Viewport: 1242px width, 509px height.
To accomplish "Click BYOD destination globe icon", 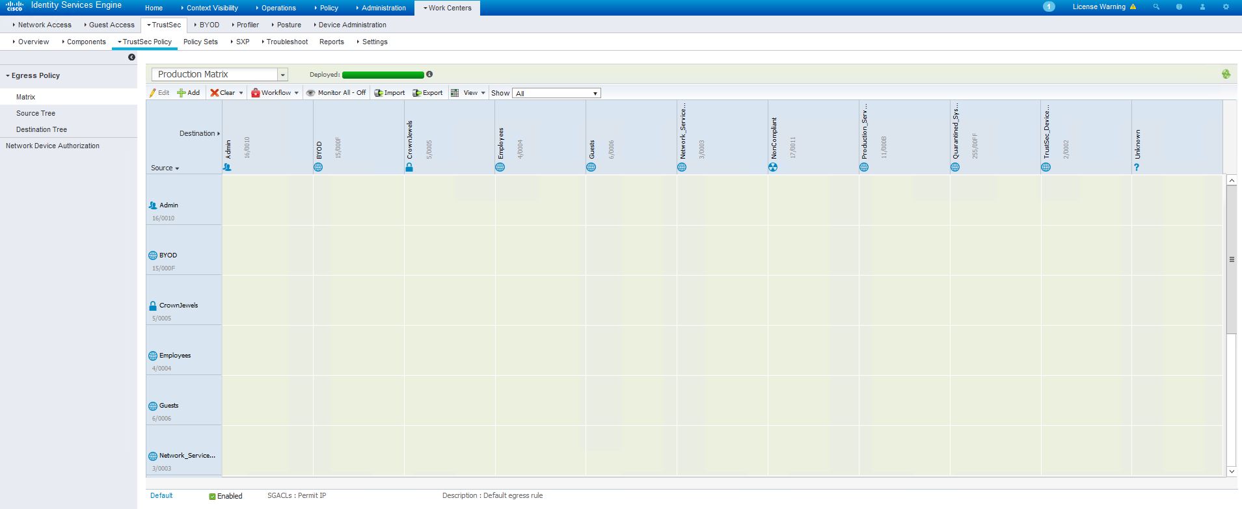I will (318, 167).
